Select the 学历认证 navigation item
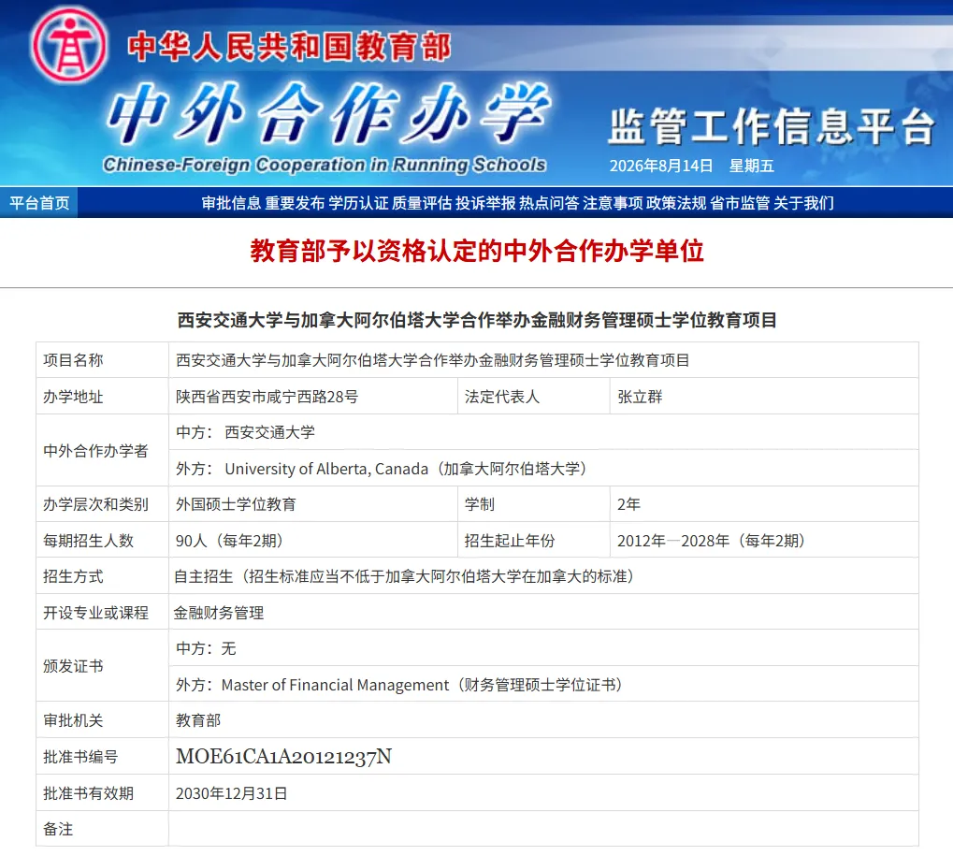Screen dimensions: 953x856 click(358, 203)
